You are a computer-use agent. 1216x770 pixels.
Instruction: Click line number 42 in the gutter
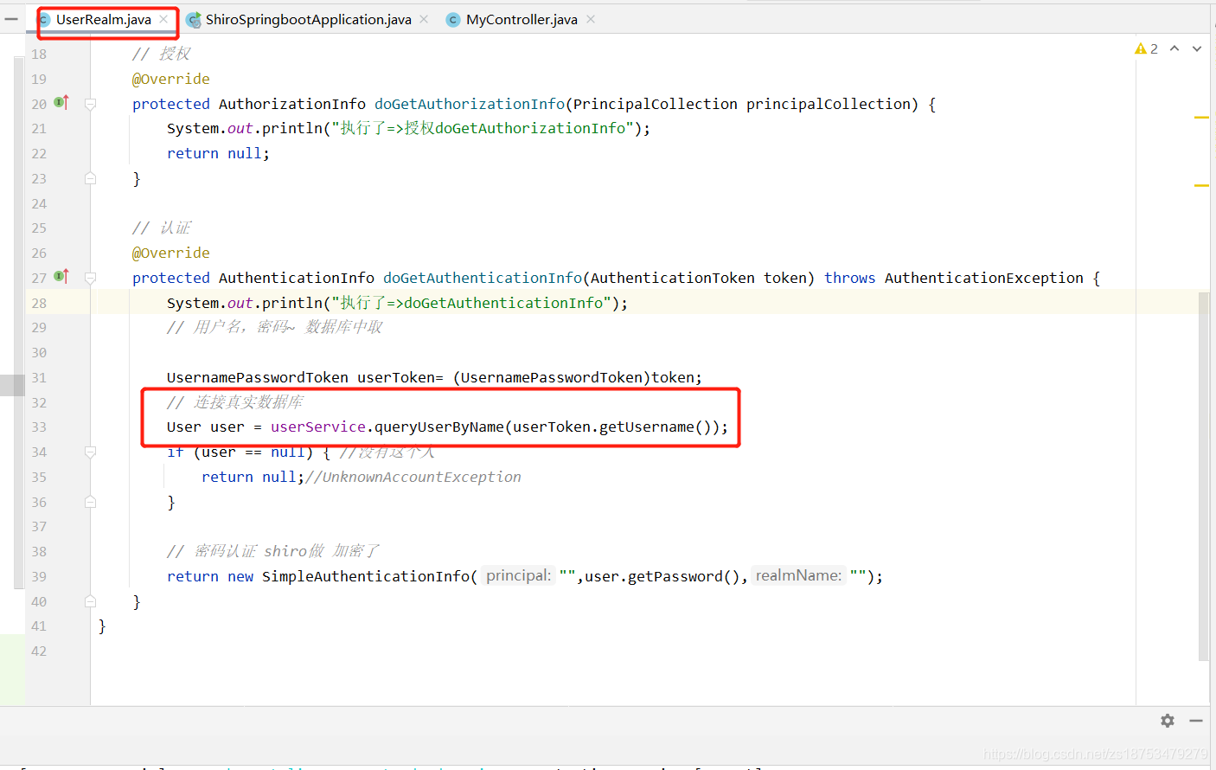39,651
